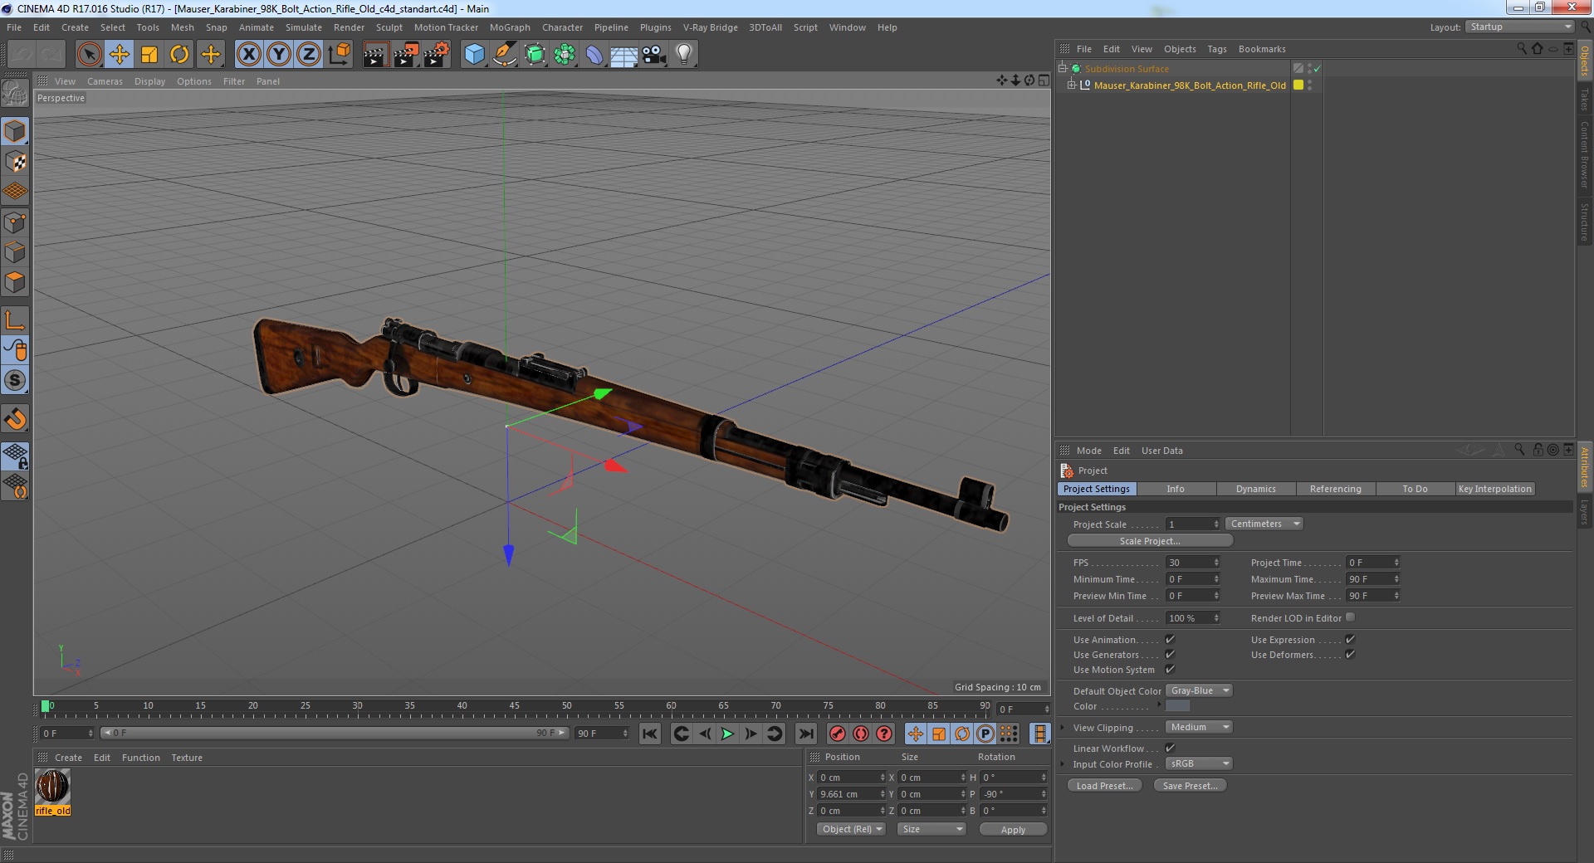Render the active view
Screen dimensions: 1594x863
[x=375, y=55]
